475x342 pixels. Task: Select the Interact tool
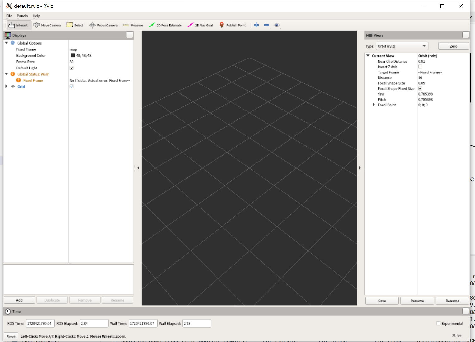pyautogui.click(x=19, y=25)
